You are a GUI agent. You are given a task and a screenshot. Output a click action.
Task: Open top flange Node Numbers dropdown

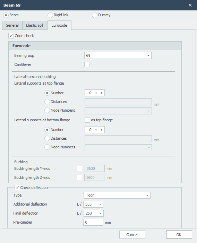point(118,111)
